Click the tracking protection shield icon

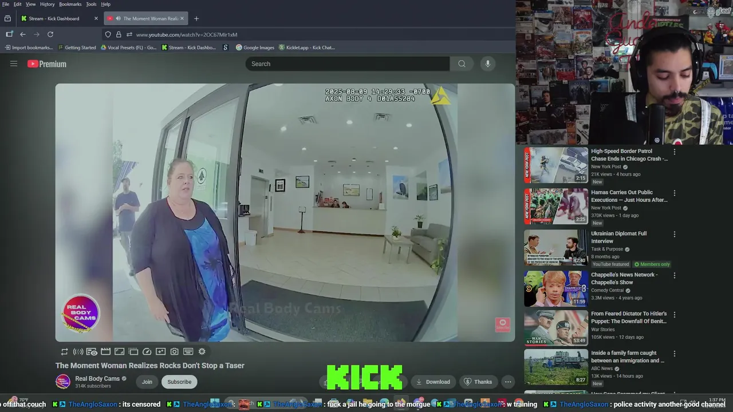tap(108, 34)
